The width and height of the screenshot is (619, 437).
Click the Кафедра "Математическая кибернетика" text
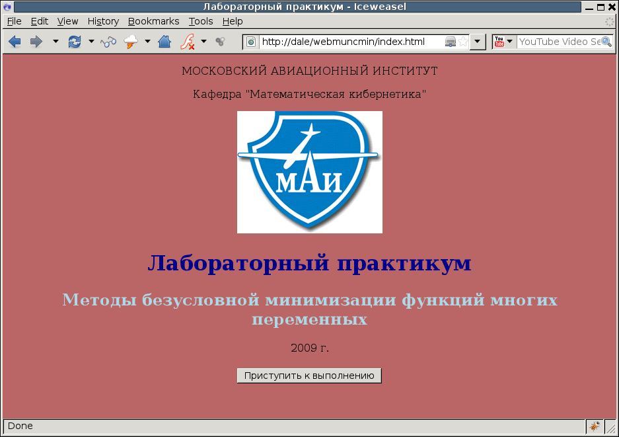click(x=309, y=94)
